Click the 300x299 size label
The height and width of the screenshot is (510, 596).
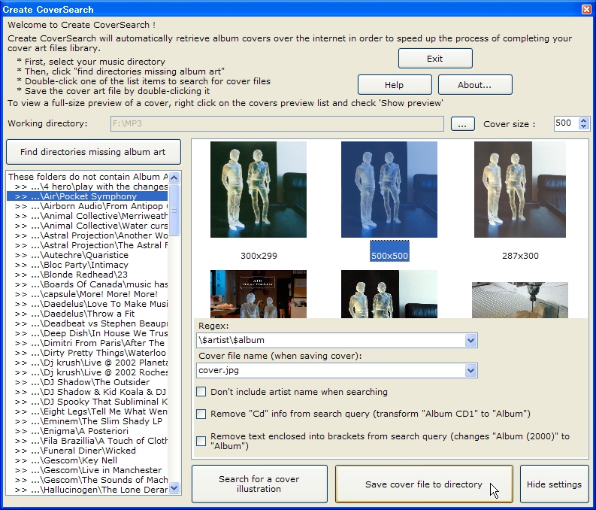(x=259, y=256)
